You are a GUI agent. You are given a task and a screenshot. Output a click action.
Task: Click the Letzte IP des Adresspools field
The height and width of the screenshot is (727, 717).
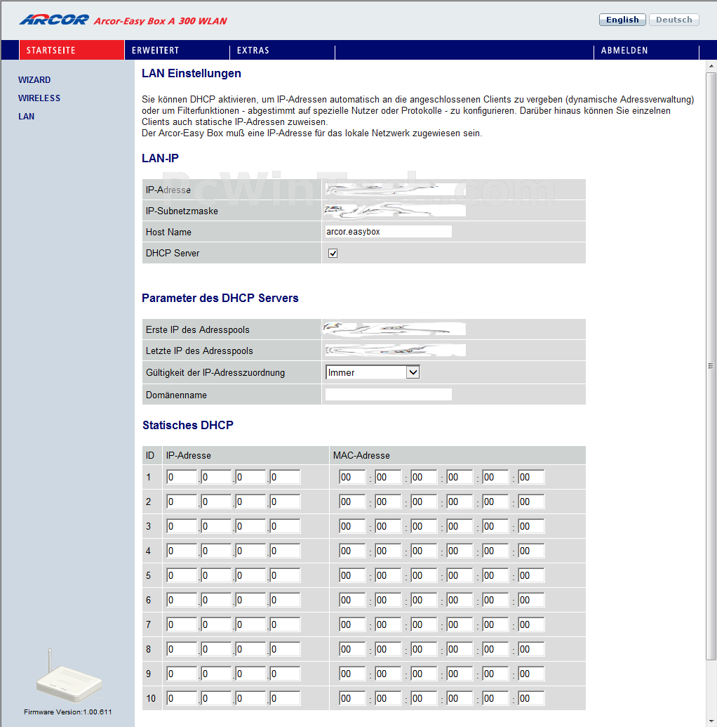[395, 350]
